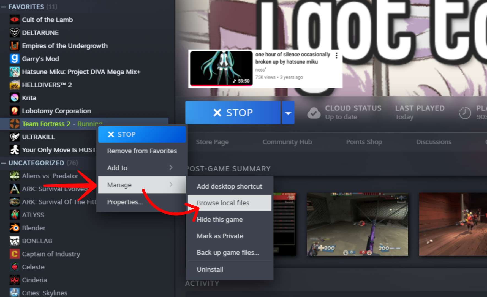Select Back up game files...
The width and height of the screenshot is (487, 297).
pos(230,252)
